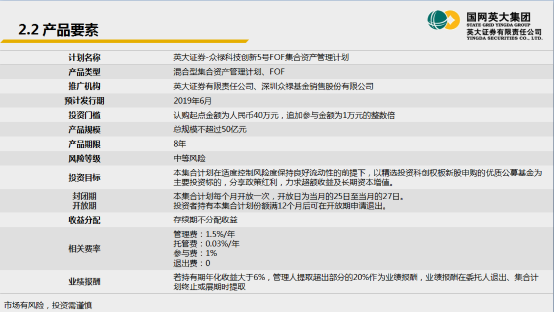Screen dimensions: 554x312
Task: Select the 产品规模 row label
Action: (x=85, y=130)
